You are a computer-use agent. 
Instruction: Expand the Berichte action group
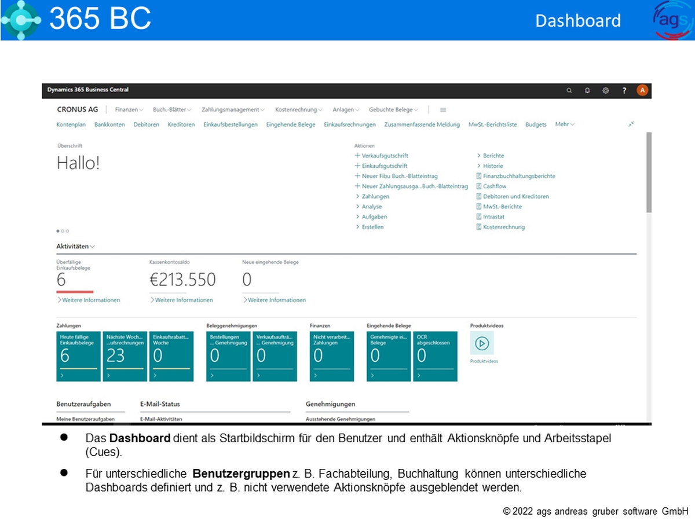(x=491, y=156)
